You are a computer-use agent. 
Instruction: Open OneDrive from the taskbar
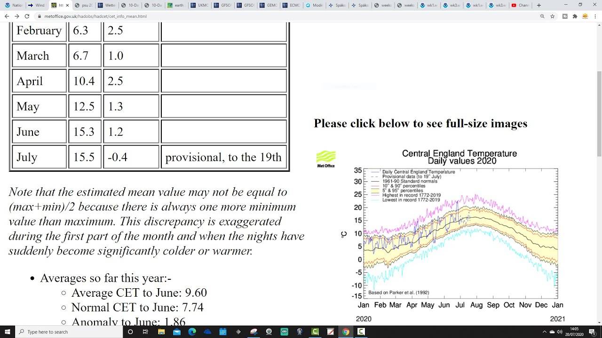tap(207, 332)
